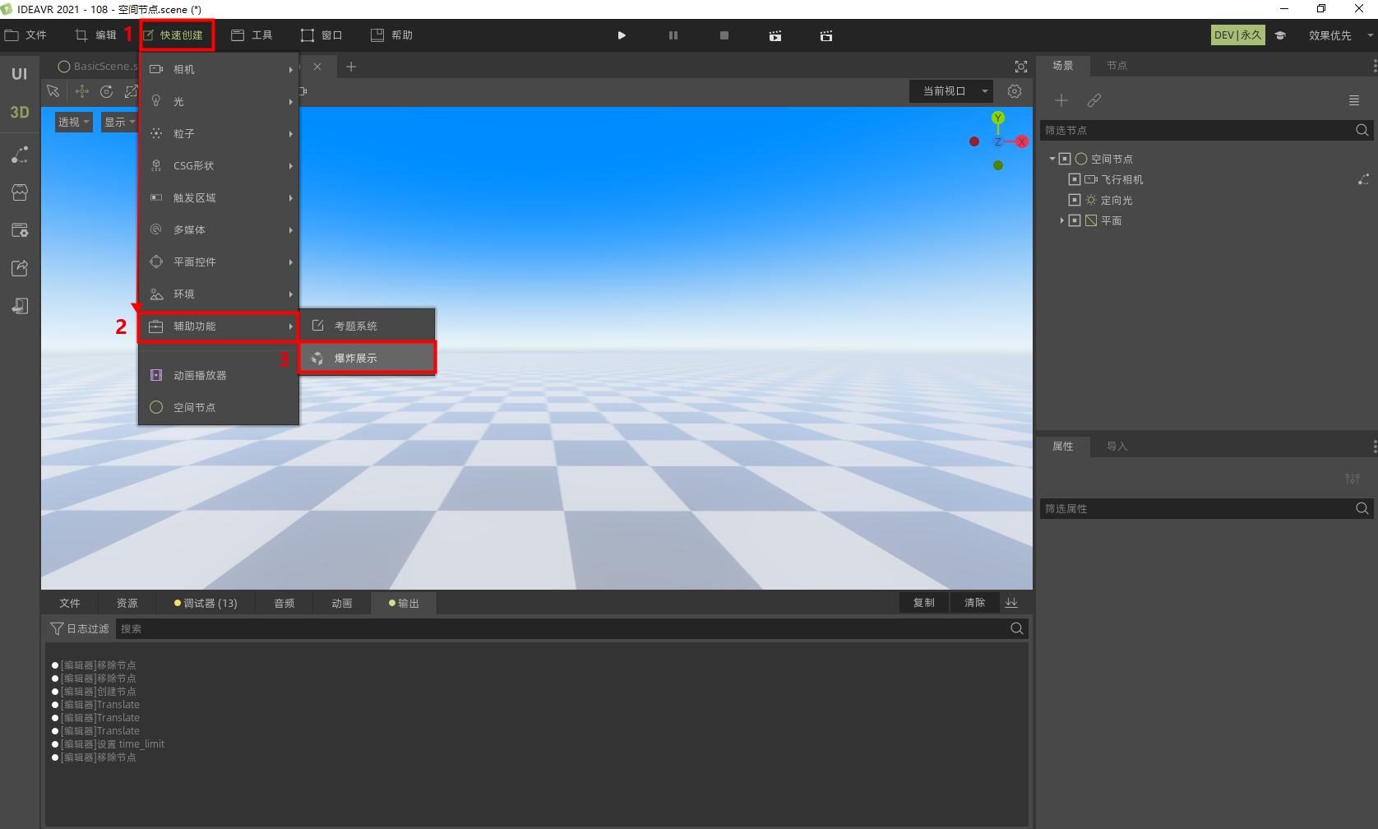Select 考题系统 in the submenu

367,326
